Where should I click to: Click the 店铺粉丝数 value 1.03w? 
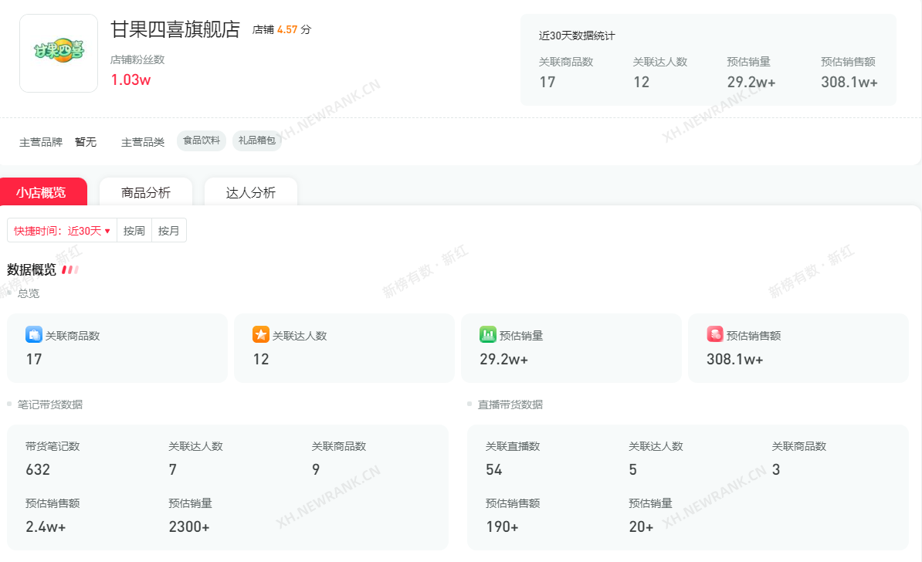pos(131,80)
